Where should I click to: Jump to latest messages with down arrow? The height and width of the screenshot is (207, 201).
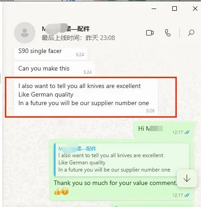coord(187,178)
